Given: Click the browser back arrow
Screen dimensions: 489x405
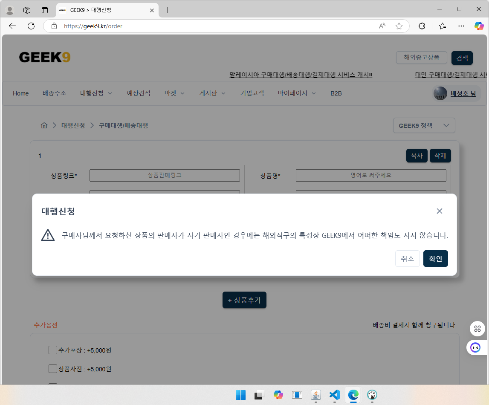Looking at the screenshot, I should [12, 26].
